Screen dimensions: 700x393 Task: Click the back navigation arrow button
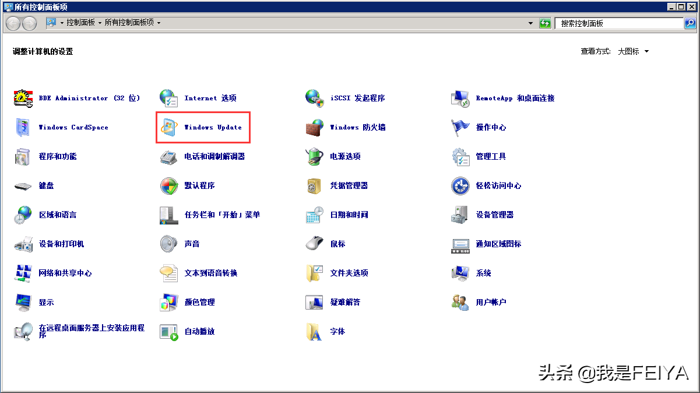point(13,23)
